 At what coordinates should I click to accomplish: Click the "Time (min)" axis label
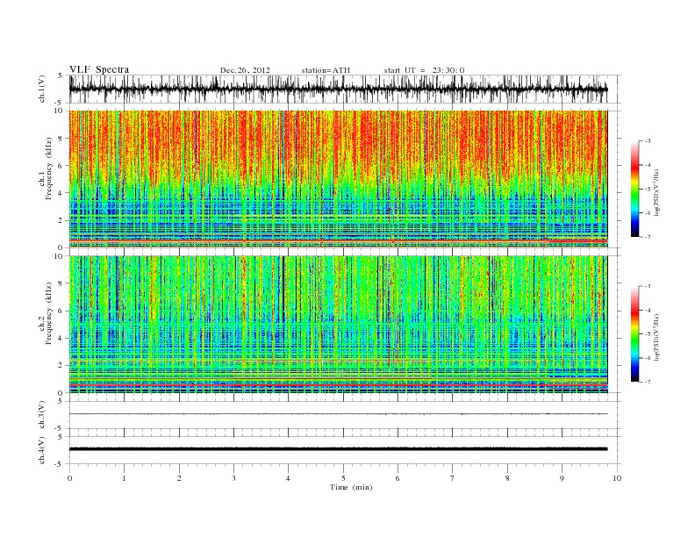(x=351, y=487)
